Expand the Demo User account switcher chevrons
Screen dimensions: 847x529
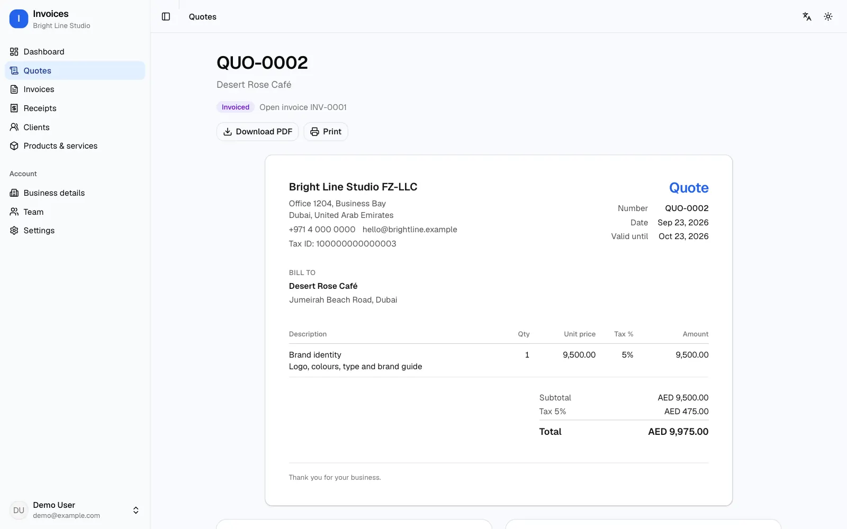point(136,510)
